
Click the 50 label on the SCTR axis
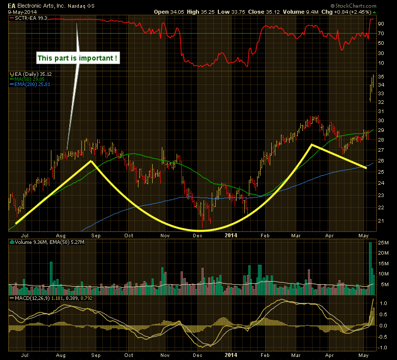point(381,43)
